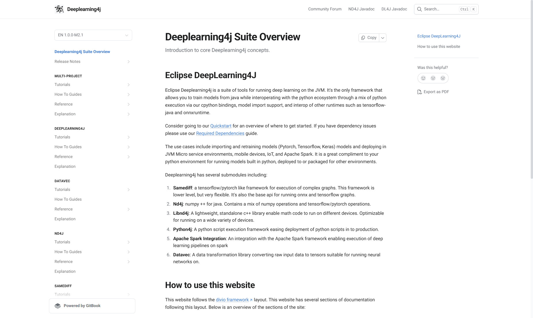533x318 pixels.
Task: Click the sad face feedback icon
Action: click(443, 78)
